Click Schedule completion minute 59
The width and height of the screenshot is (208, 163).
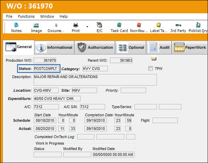128,120
